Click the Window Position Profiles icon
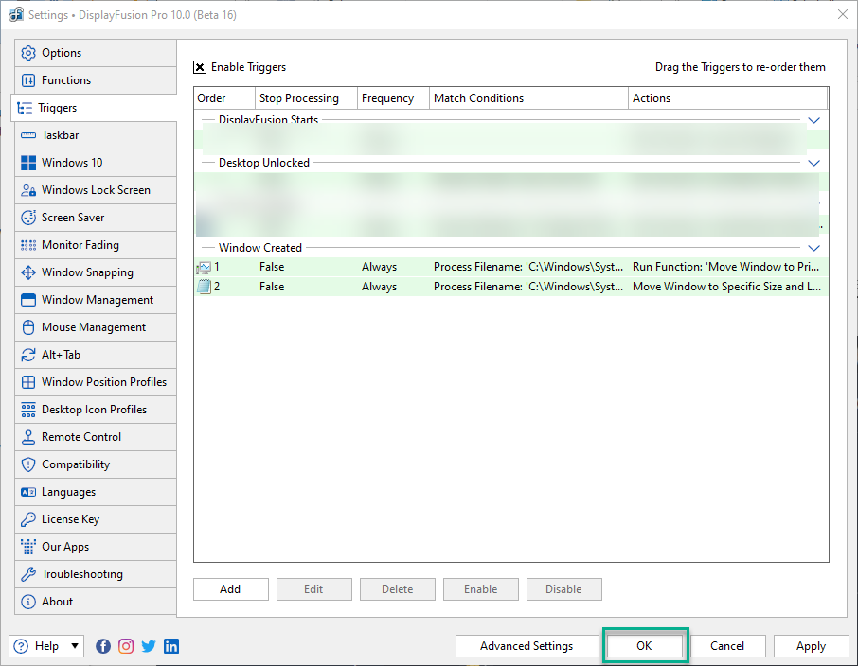Image resolution: width=858 pixels, height=666 pixels. click(x=27, y=382)
